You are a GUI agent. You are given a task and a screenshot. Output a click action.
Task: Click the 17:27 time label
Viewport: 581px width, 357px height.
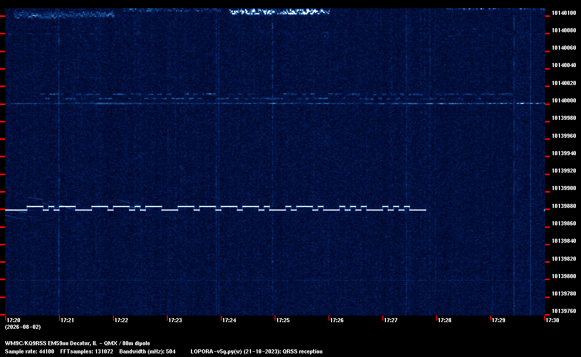[391, 320]
